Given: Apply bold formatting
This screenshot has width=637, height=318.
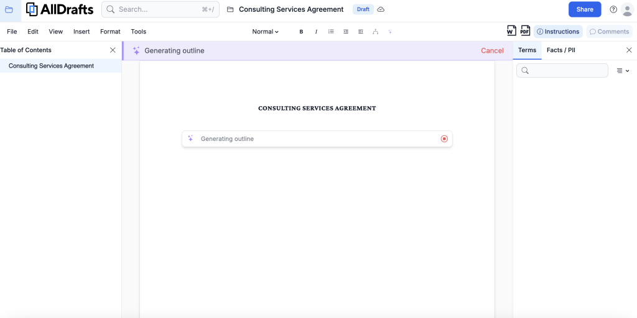Looking at the screenshot, I should click(x=301, y=32).
